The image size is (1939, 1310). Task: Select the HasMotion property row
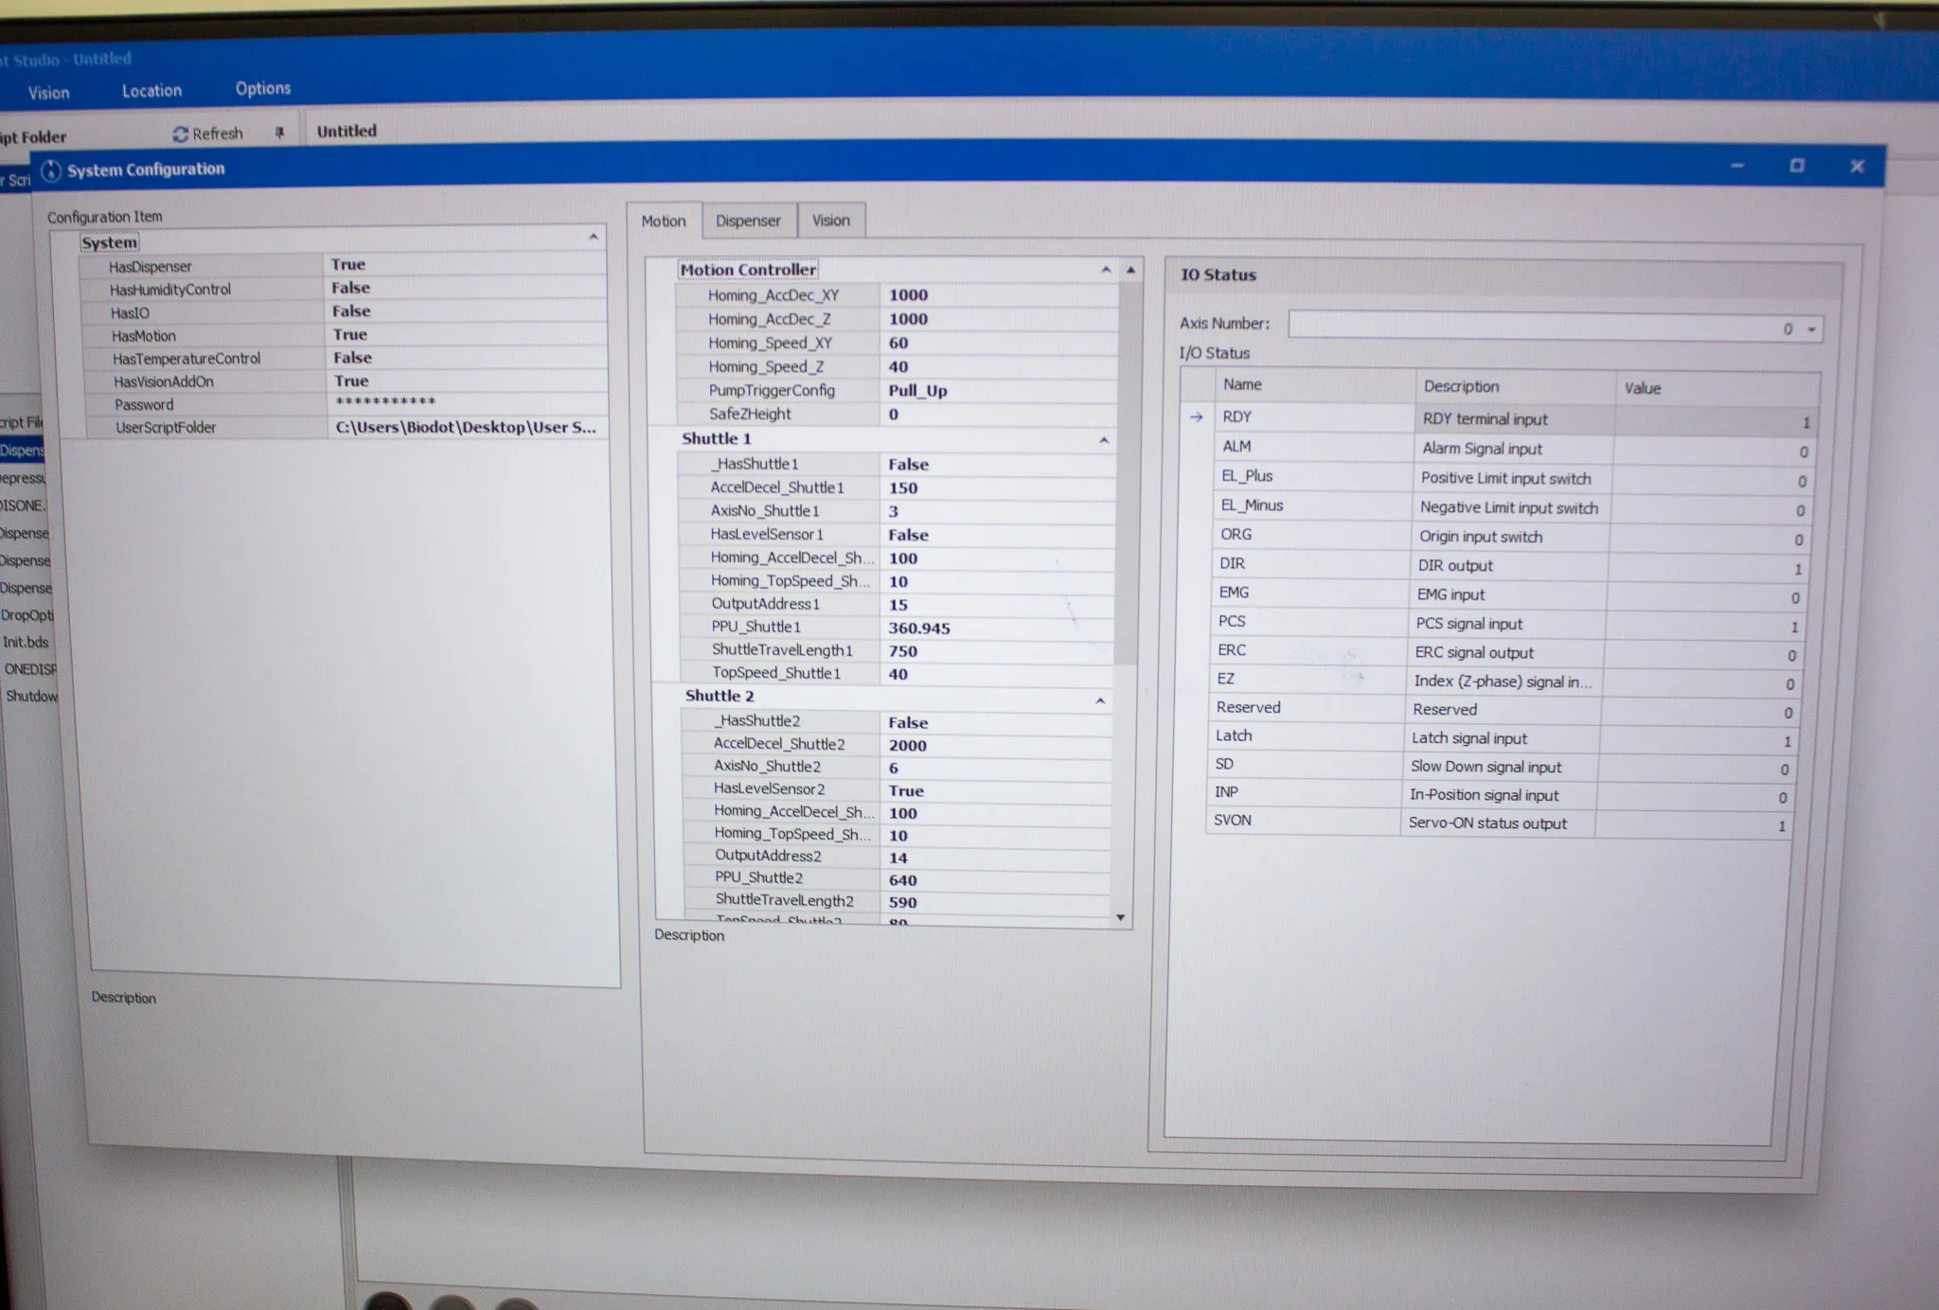click(344, 335)
